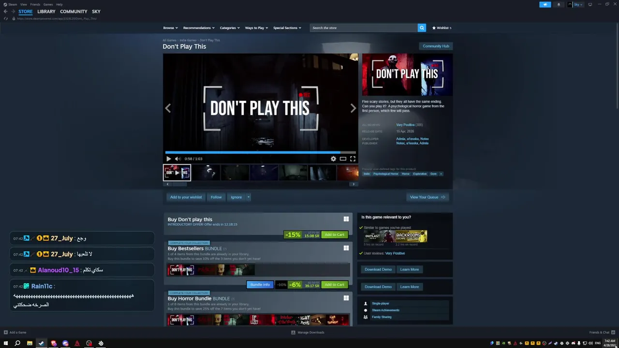Toggle theater mode on the video
Image resolution: width=619 pixels, height=348 pixels.
(x=343, y=159)
